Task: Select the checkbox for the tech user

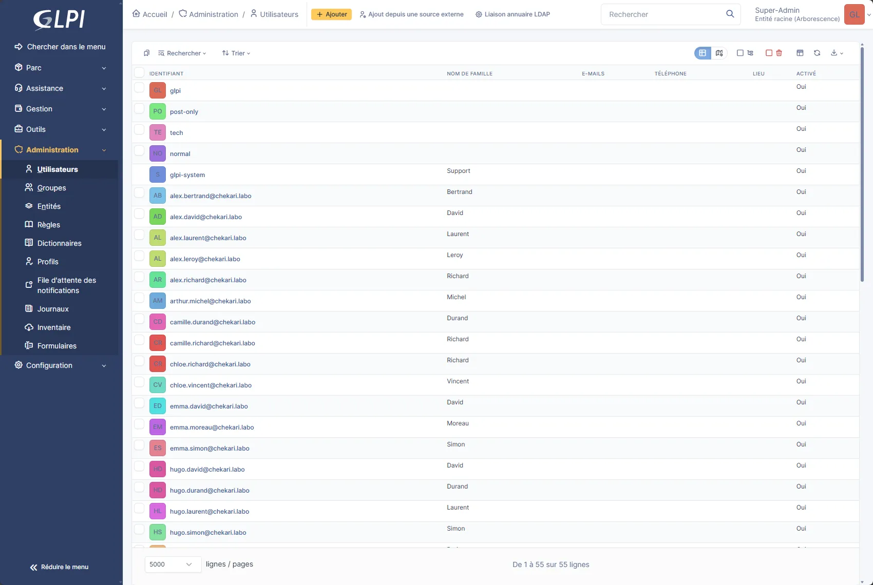Action: coord(139,130)
